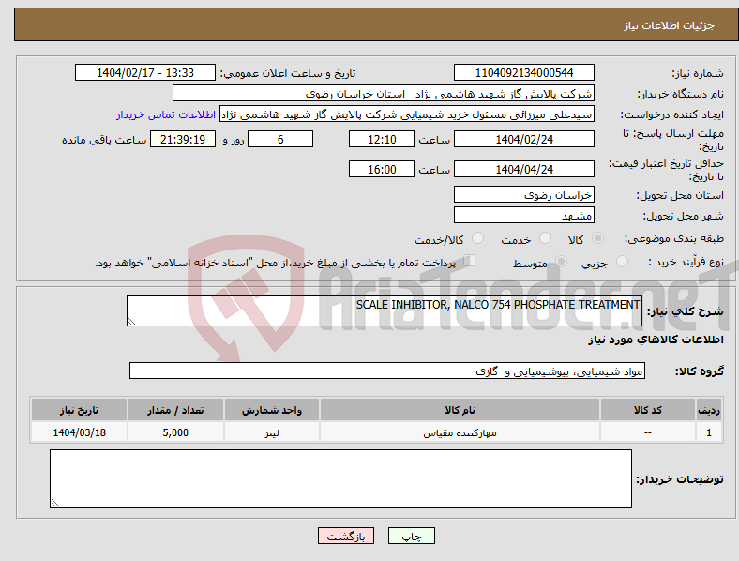Click the price validity date 1404/04/24
This screenshot has height=561, width=739.
point(523,169)
